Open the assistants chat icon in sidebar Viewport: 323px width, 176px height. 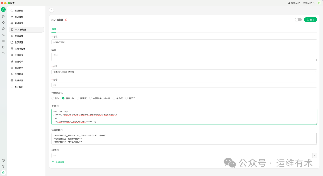pyautogui.click(x=3, y=16)
